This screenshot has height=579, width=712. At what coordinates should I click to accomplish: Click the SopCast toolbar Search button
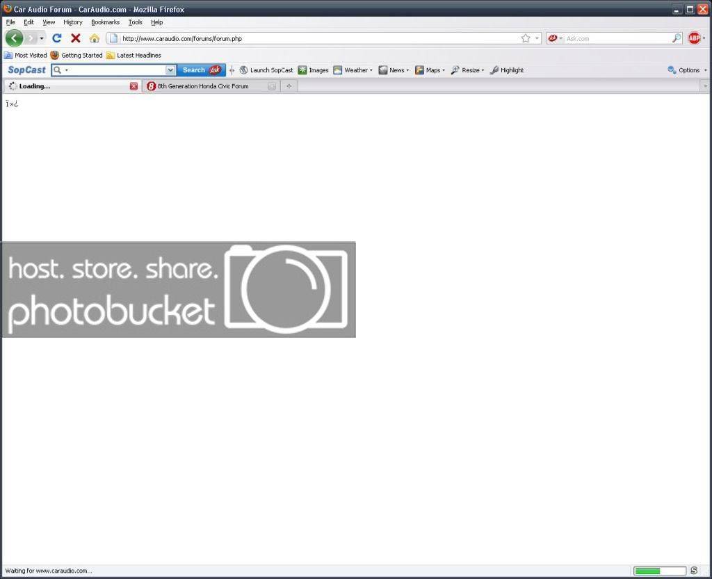201,70
